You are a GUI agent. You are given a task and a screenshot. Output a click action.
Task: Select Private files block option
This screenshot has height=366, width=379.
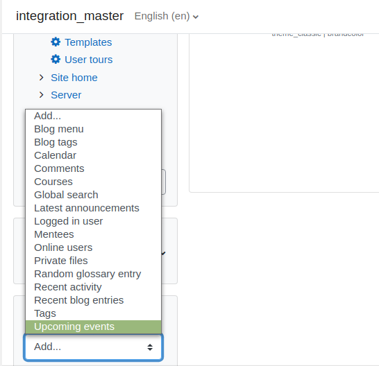[x=93, y=261]
